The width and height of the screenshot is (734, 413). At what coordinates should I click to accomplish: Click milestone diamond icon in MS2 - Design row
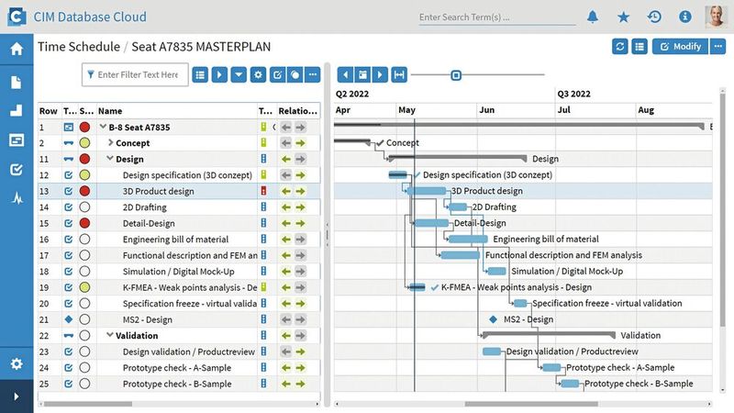(68, 319)
